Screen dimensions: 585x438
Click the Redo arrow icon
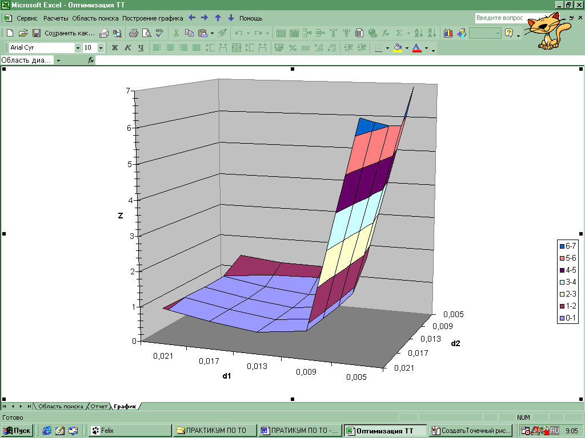[x=258, y=33]
